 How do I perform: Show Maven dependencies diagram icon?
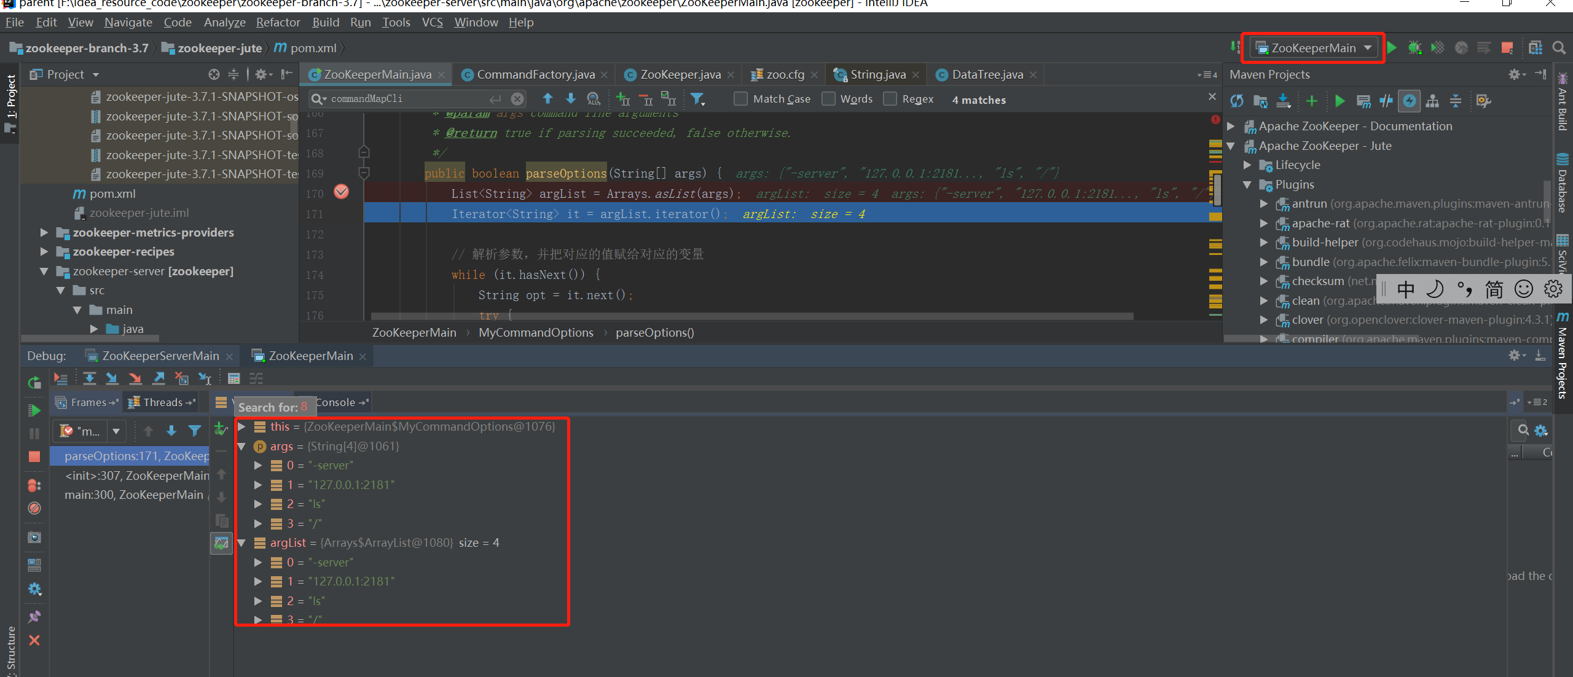pyautogui.click(x=1432, y=101)
